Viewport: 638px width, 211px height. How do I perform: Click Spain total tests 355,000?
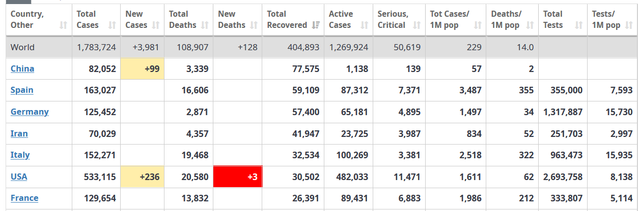click(x=567, y=90)
